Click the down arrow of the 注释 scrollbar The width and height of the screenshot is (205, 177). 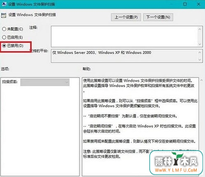coord(200,44)
